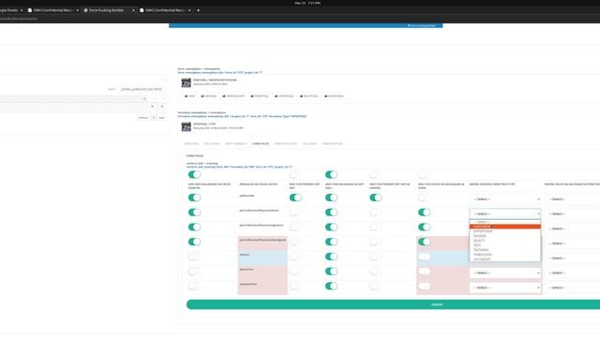Image resolution: width=600 pixels, height=337 pixels.
Task: Select the active FORM FIELDS tab
Action: [x=261, y=143]
